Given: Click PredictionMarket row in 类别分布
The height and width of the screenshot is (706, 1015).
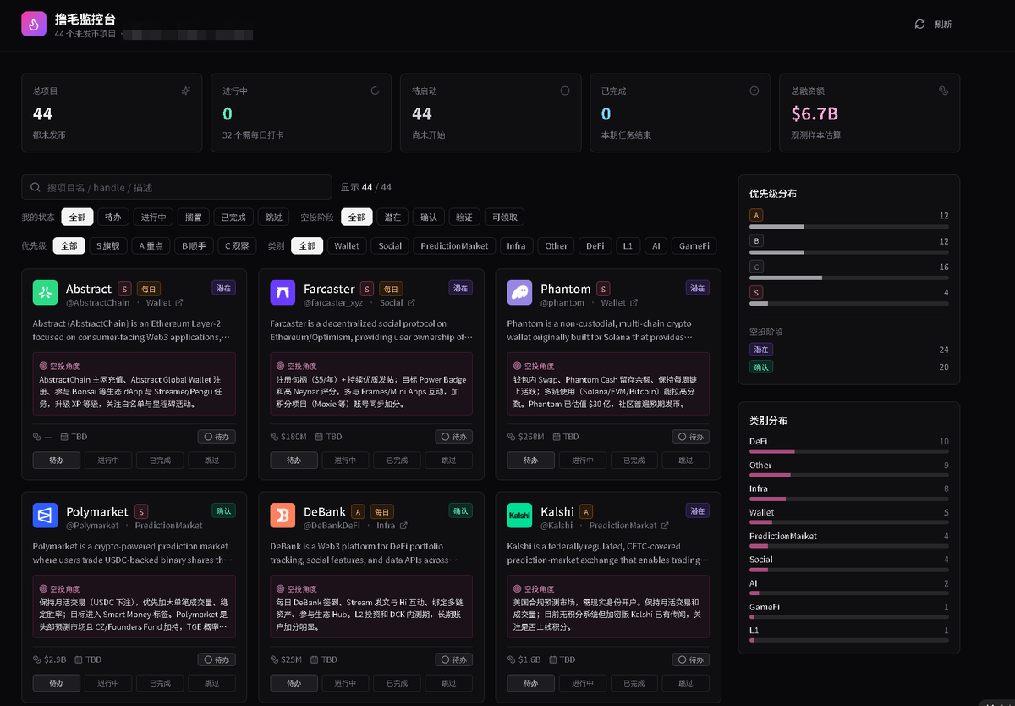Looking at the screenshot, I should click(848, 538).
